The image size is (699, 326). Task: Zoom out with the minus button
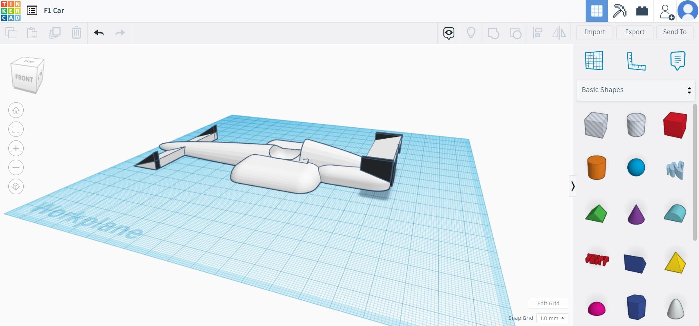click(16, 167)
